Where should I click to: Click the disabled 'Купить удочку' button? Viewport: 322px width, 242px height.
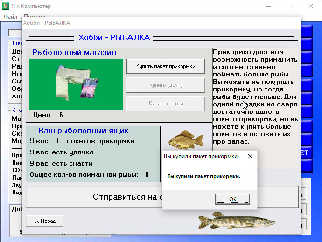coord(166,85)
